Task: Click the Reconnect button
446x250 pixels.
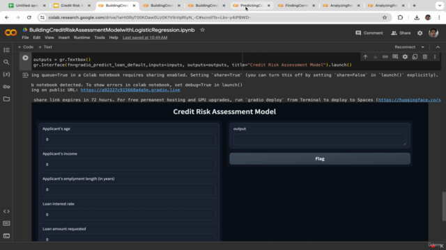Action: pos(405,47)
